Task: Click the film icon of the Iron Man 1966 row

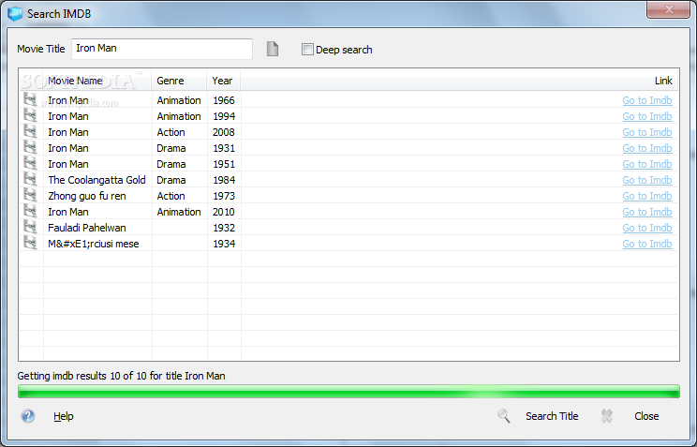Action: click(x=30, y=99)
